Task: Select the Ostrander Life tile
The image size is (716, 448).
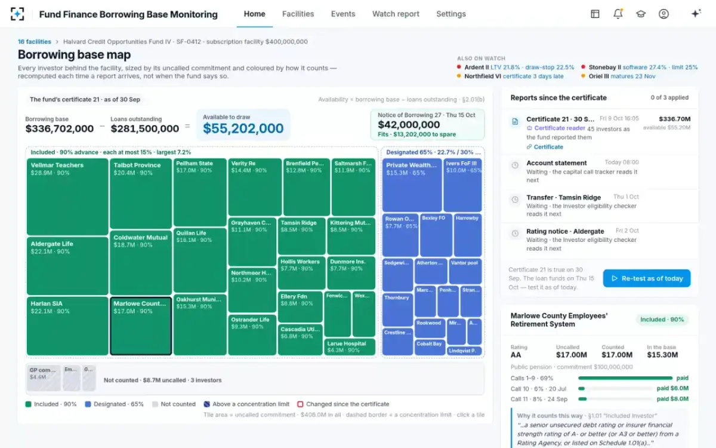Action: point(252,335)
